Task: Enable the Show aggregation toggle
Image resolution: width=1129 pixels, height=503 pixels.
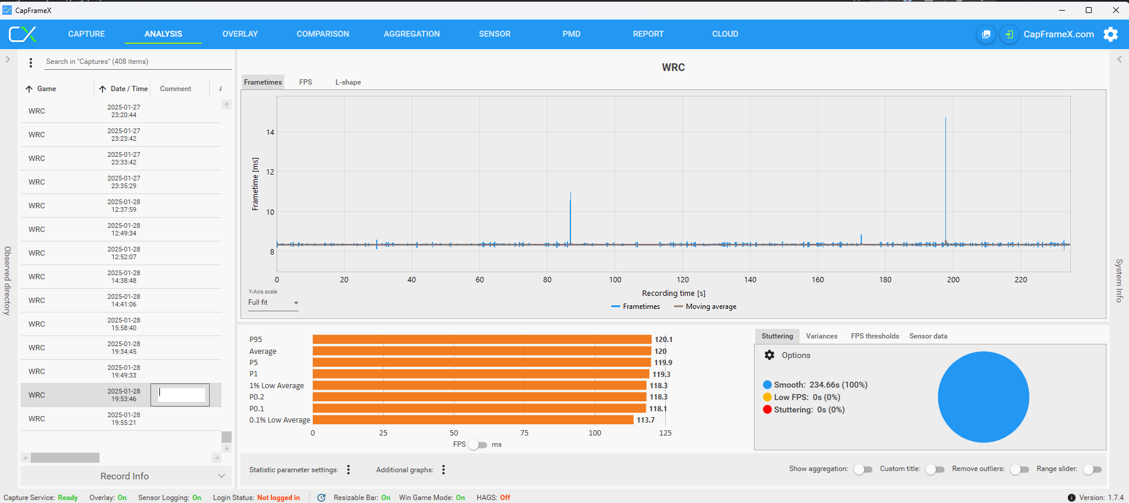Action: (862, 469)
